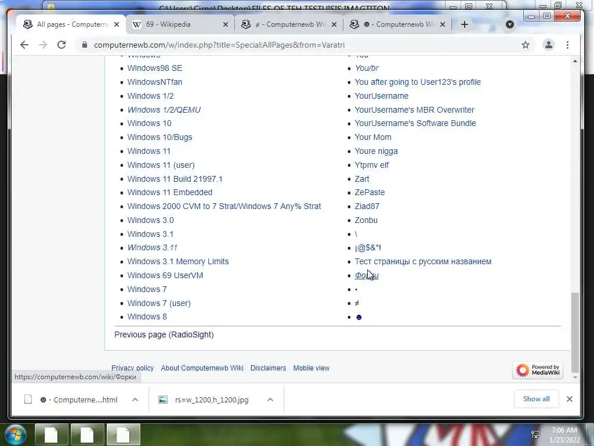This screenshot has height=446, width=594.
Task: Switch to the ☻ - Computernewb Wiki tab
Action: (x=397, y=24)
